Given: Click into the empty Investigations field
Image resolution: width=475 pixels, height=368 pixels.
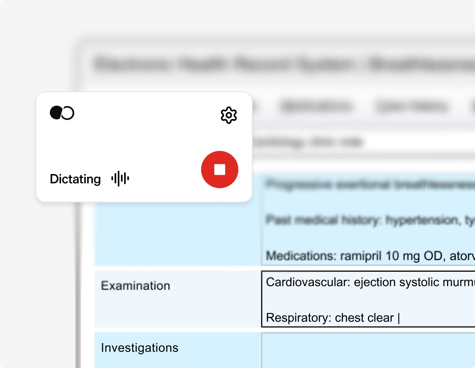Looking at the screenshot, I should point(368,350).
